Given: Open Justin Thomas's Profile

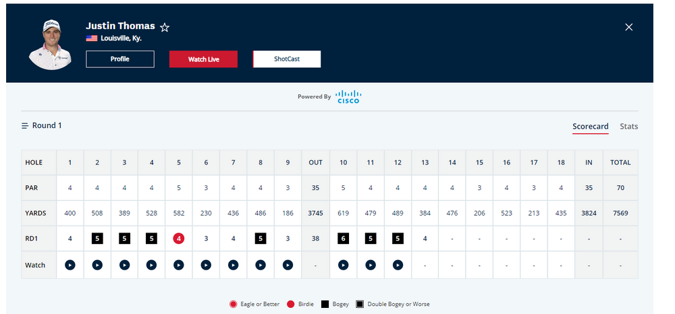Looking at the screenshot, I should click(120, 59).
